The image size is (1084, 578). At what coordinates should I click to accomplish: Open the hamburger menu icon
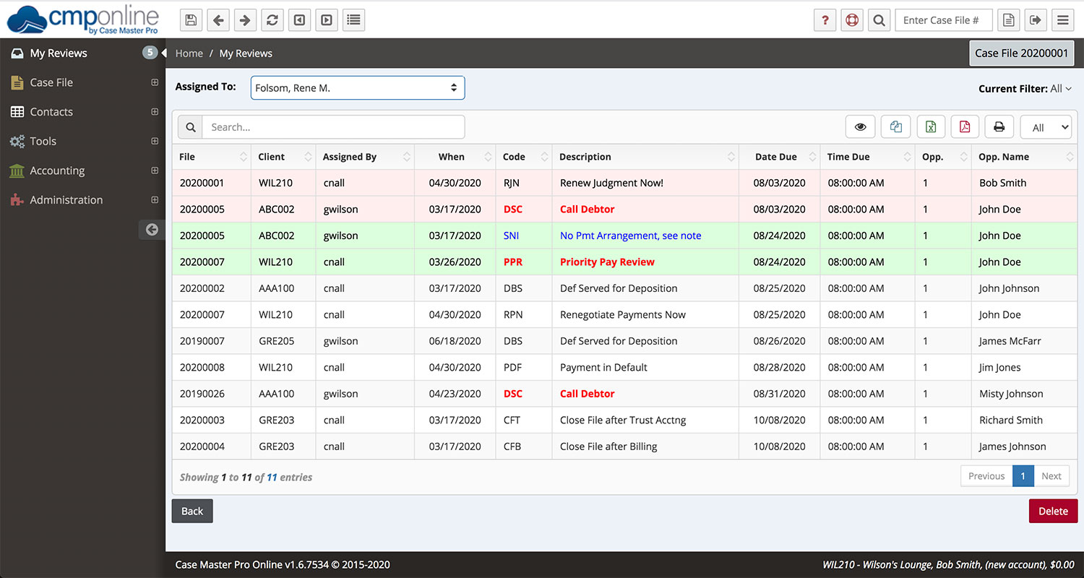[x=1062, y=20]
